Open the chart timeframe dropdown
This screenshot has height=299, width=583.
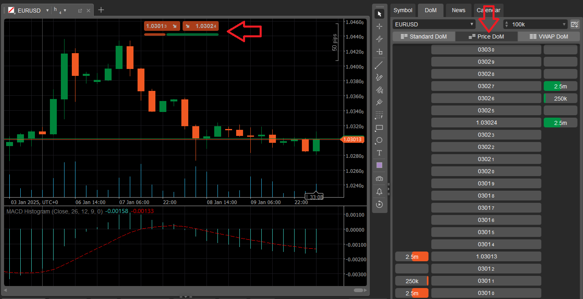(x=60, y=10)
